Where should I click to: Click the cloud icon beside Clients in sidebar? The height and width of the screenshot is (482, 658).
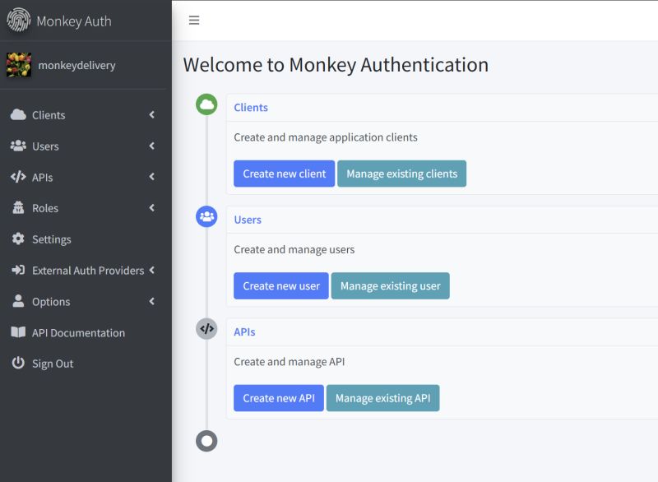pos(19,115)
